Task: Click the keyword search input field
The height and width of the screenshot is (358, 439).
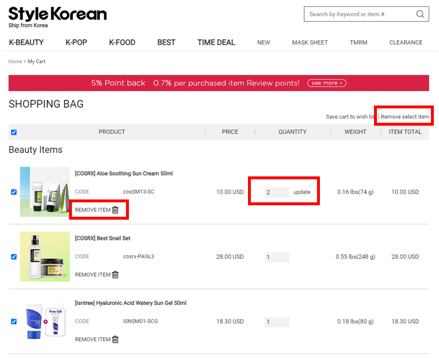Action: [x=357, y=14]
